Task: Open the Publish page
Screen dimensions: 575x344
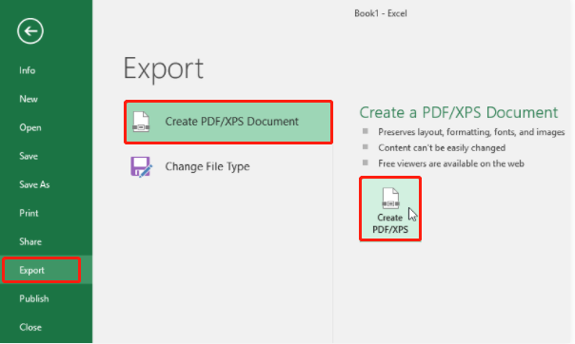Action: (x=33, y=298)
